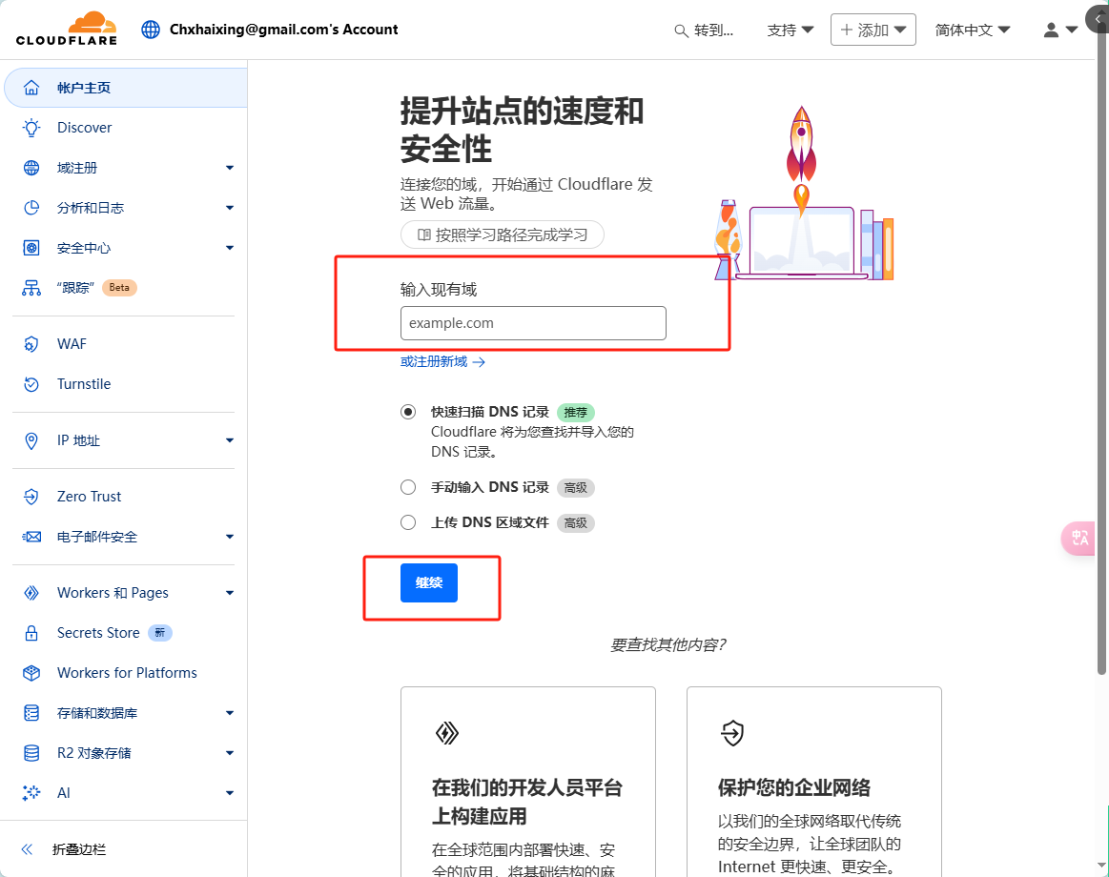Click the Workers 和 Pages diamond icon
Image resolution: width=1109 pixels, height=877 pixels.
(31, 593)
